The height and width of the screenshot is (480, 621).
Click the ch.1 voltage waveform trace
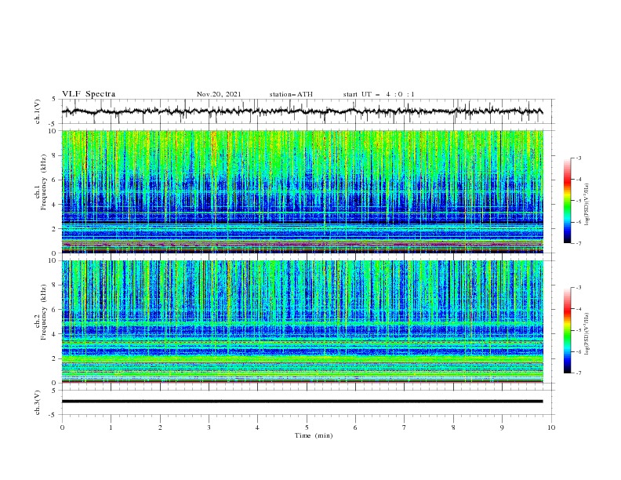click(x=302, y=111)
